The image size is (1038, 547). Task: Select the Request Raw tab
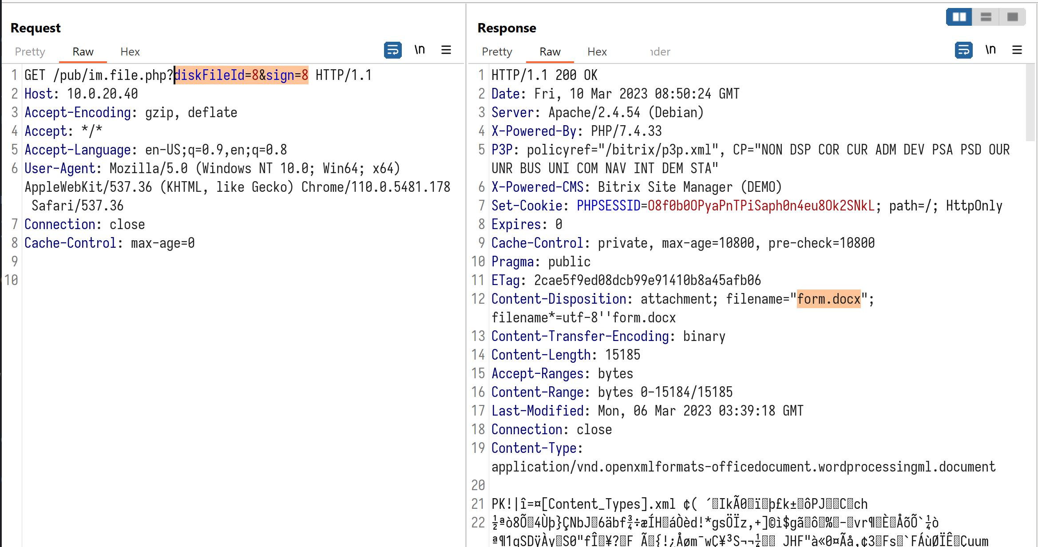pos(83,52)
